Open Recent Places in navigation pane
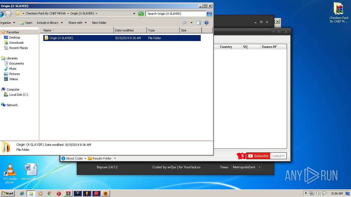The width and height of the screenshot is (351, 197). (x=18, y=48)
